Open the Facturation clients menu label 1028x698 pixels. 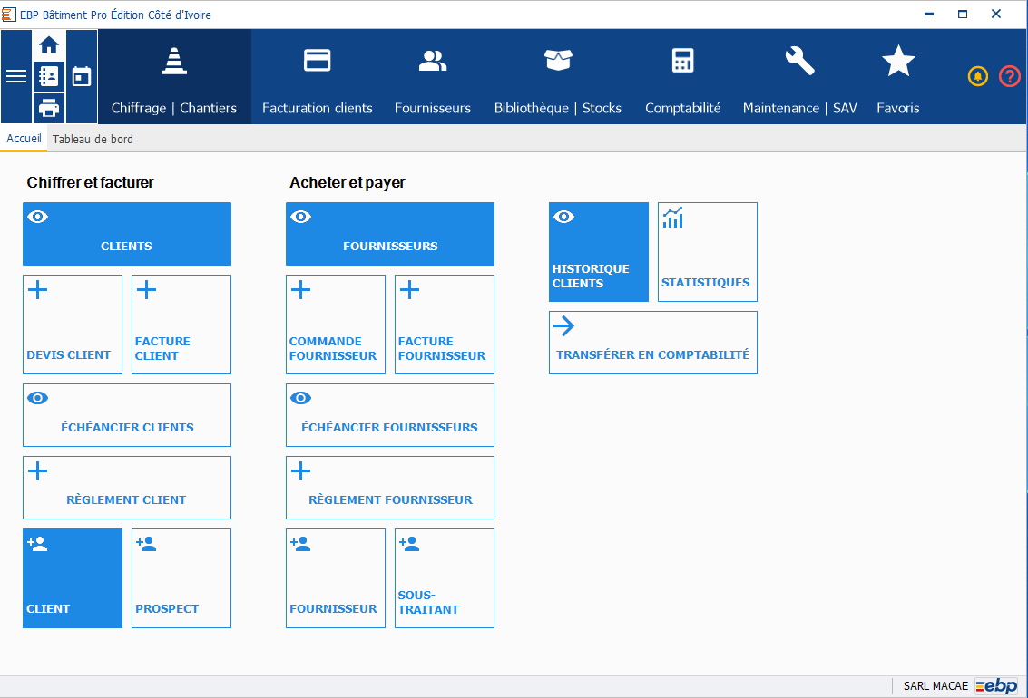pyautogui.click(x=318, y=108)
